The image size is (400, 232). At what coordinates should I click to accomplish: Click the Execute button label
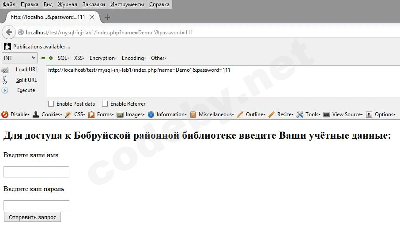(x=26, y=90)
